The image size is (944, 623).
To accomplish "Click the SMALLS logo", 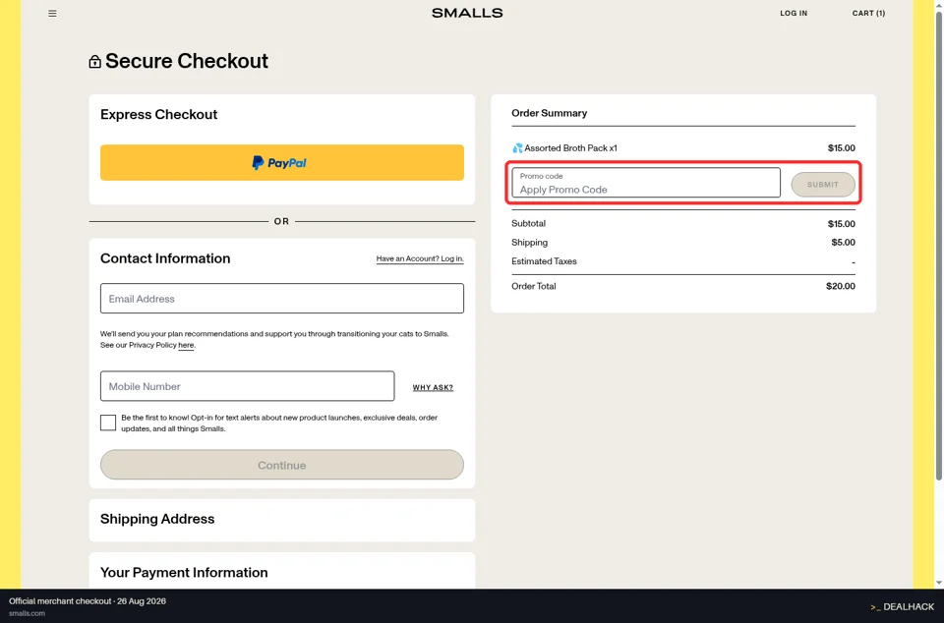I will coord(467,13).
